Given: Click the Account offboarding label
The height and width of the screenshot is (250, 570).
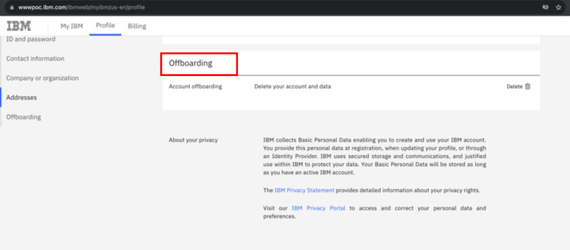Looking at the screenshot, I should [x=195, y=86].
